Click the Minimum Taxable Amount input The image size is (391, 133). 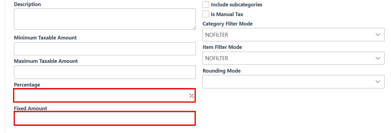pos(105,49)
